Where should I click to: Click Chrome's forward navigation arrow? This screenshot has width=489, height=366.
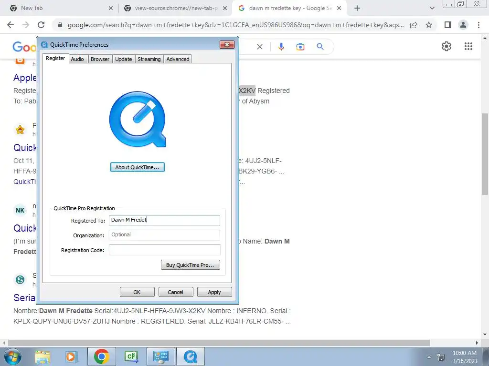pyautogui.click(x=26, y=25)
